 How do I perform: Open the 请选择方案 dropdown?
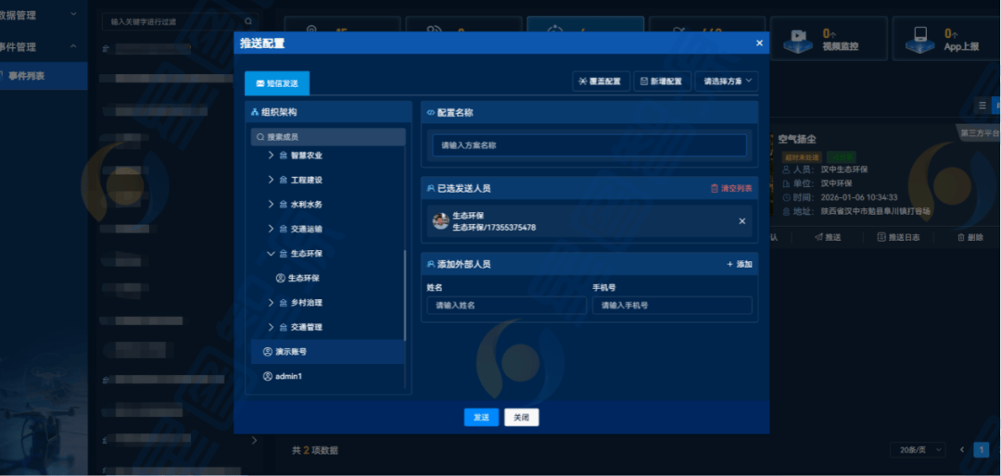coord(727,81)
